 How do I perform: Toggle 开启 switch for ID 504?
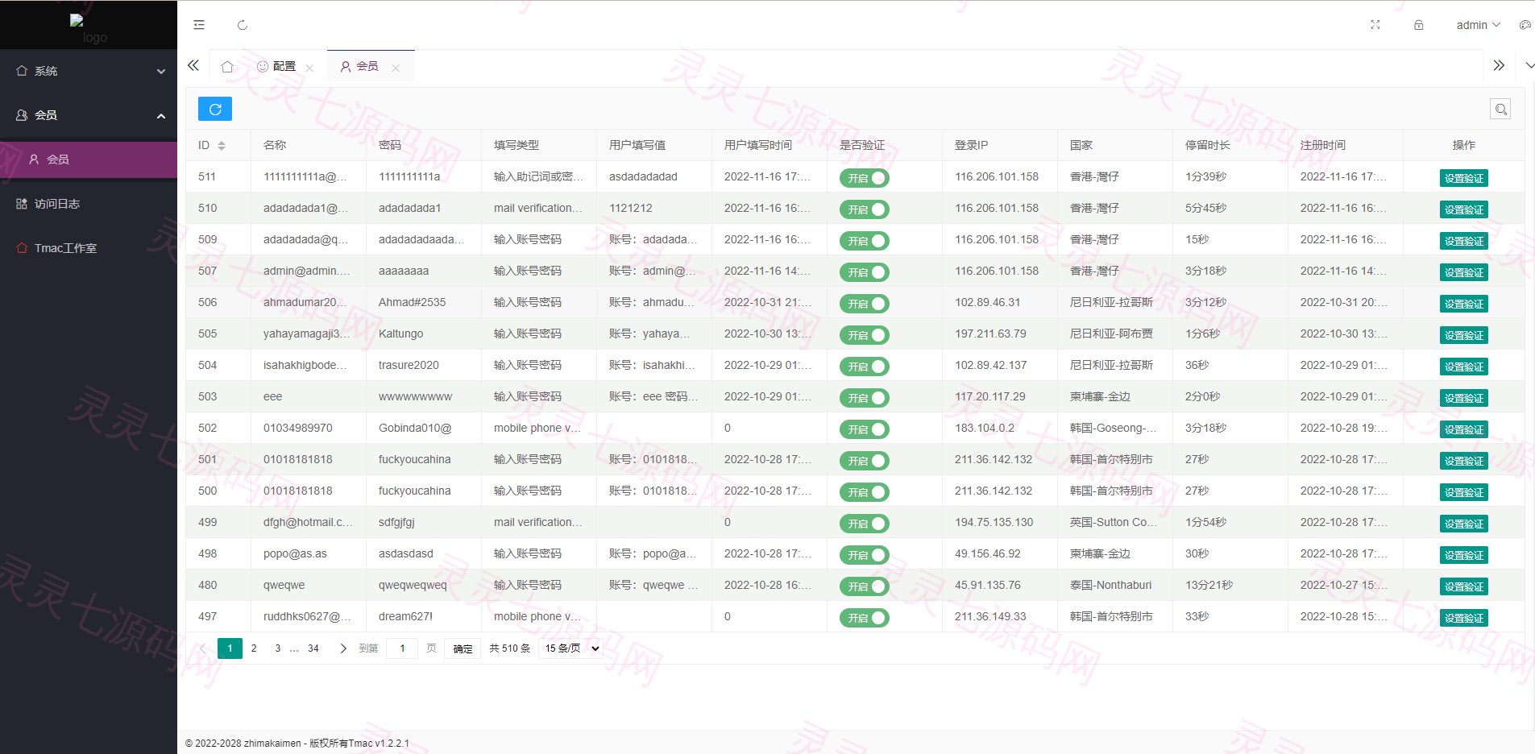864,367
